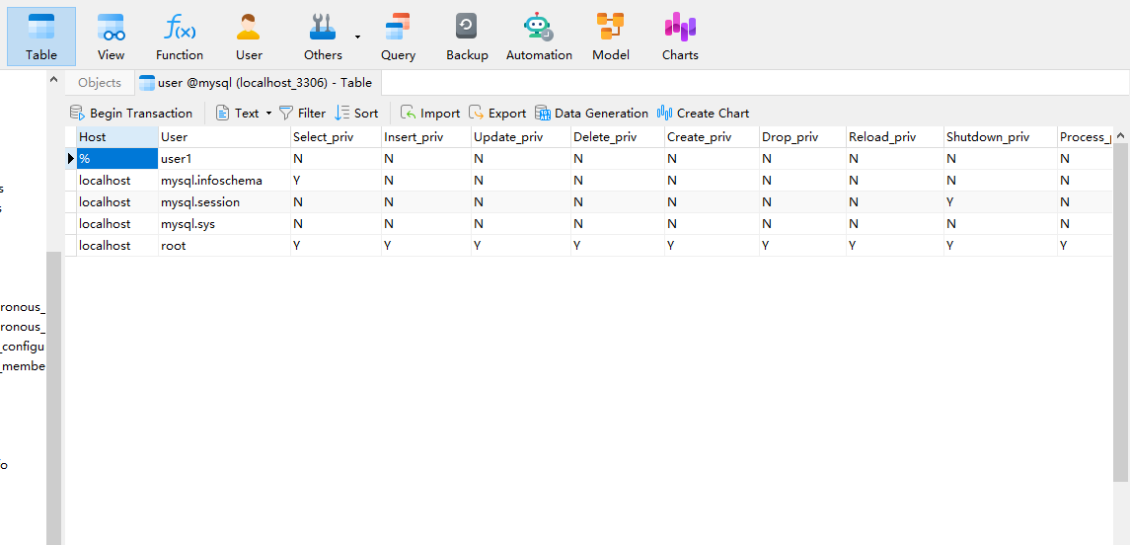Open the Automation section

coord(539,37)
